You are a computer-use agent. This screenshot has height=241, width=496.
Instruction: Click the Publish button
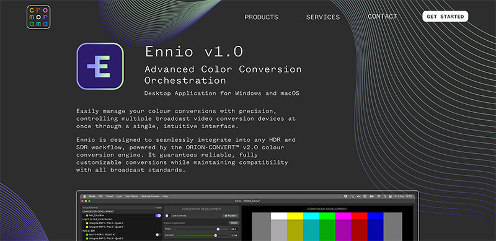tap(231, 216)
